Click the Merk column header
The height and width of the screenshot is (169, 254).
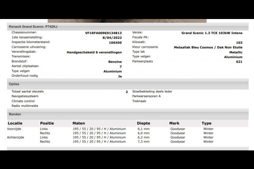click(x=174, y=123)
